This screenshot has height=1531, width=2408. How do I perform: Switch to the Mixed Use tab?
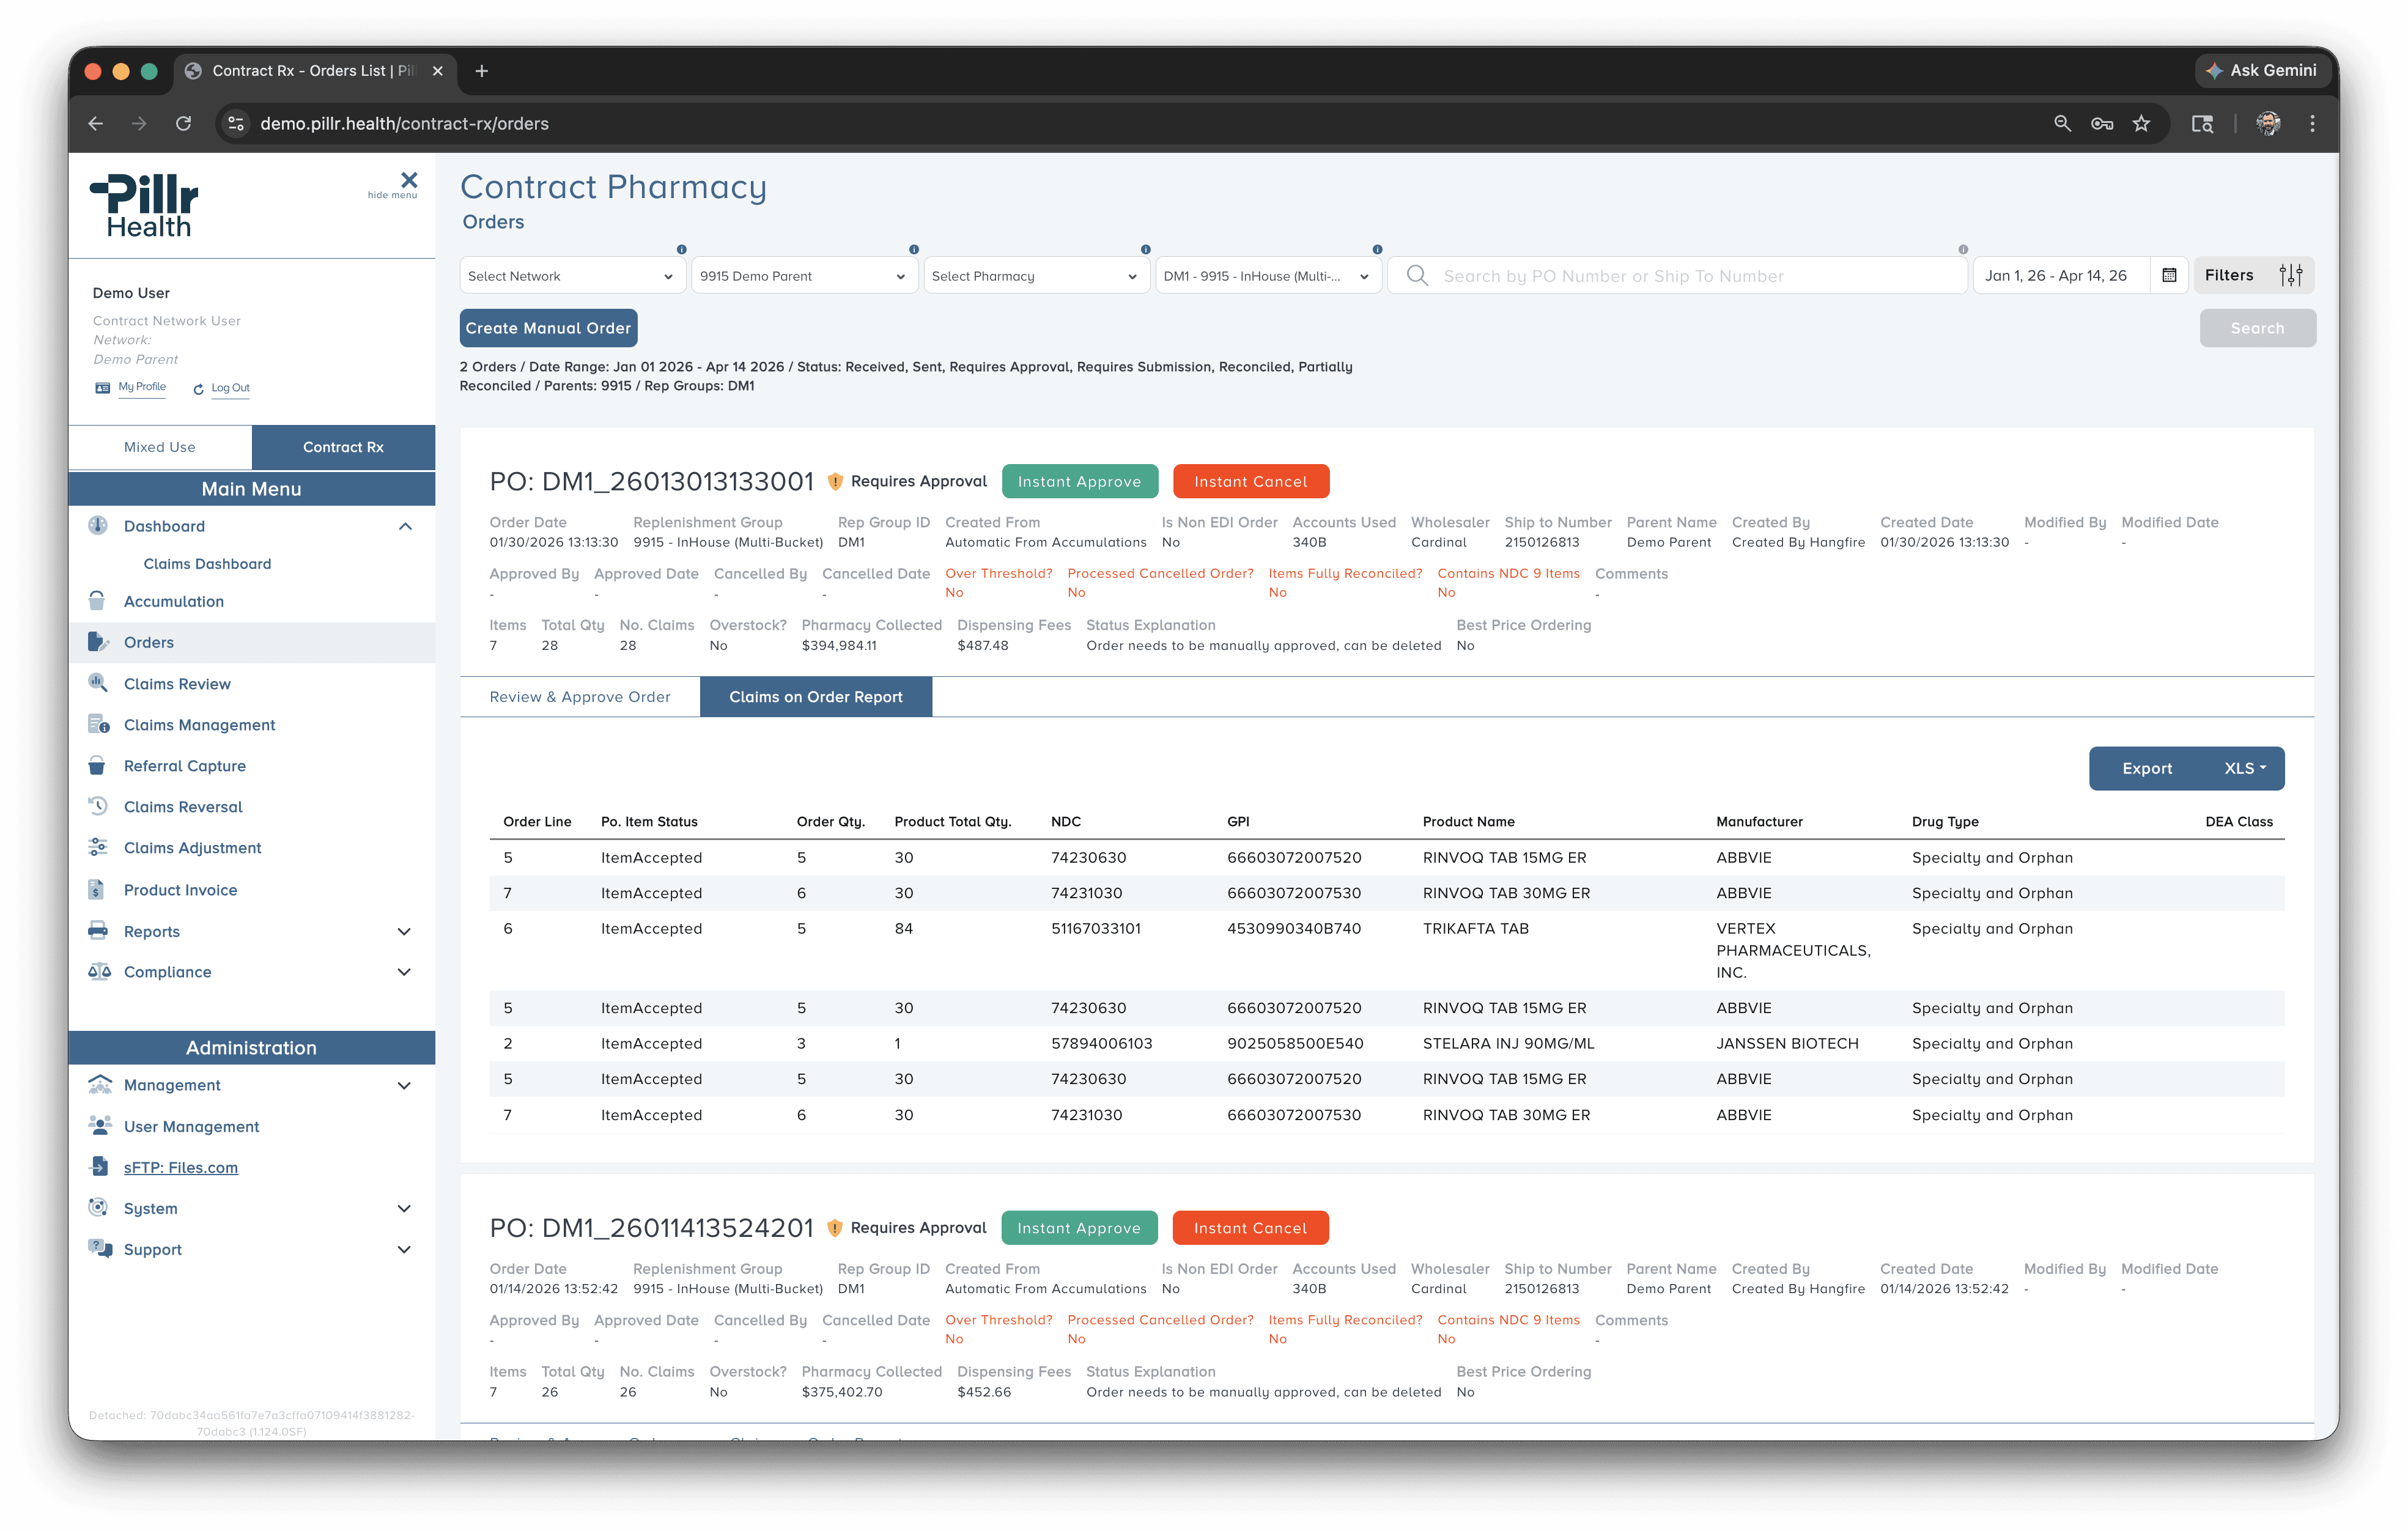[160, 447]
